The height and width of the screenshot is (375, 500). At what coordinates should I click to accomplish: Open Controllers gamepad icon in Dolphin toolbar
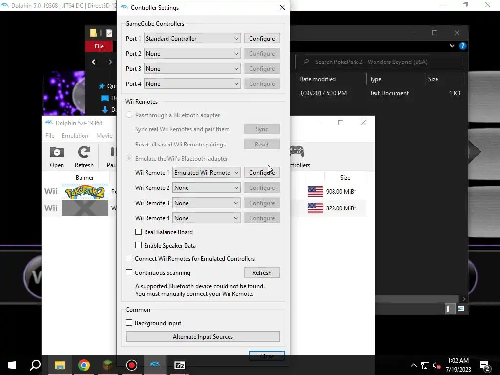(x=297, y=152)
